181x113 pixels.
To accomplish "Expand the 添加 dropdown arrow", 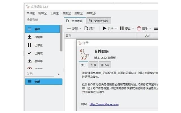I will click(x=80, y=28).
